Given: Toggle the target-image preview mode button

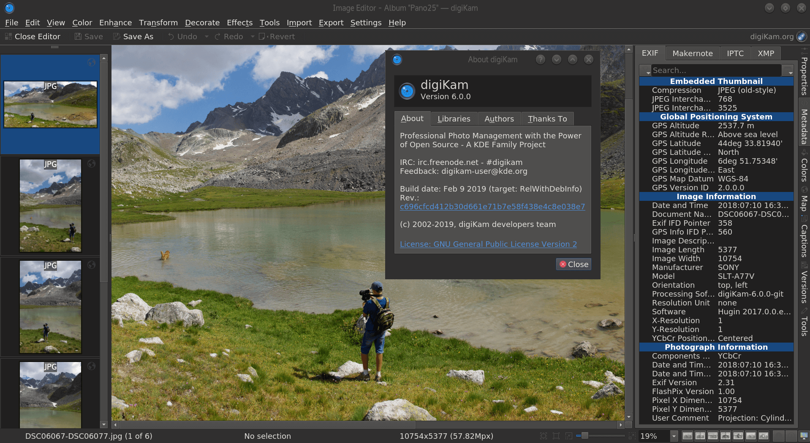Looking at the screenshot, I should pyautogui.click(x=751, y=436).
